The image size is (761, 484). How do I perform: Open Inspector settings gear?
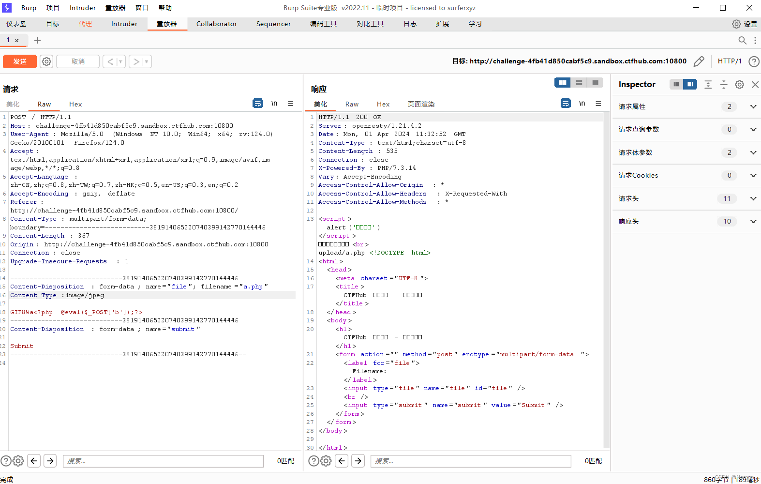tap(740, 84)
